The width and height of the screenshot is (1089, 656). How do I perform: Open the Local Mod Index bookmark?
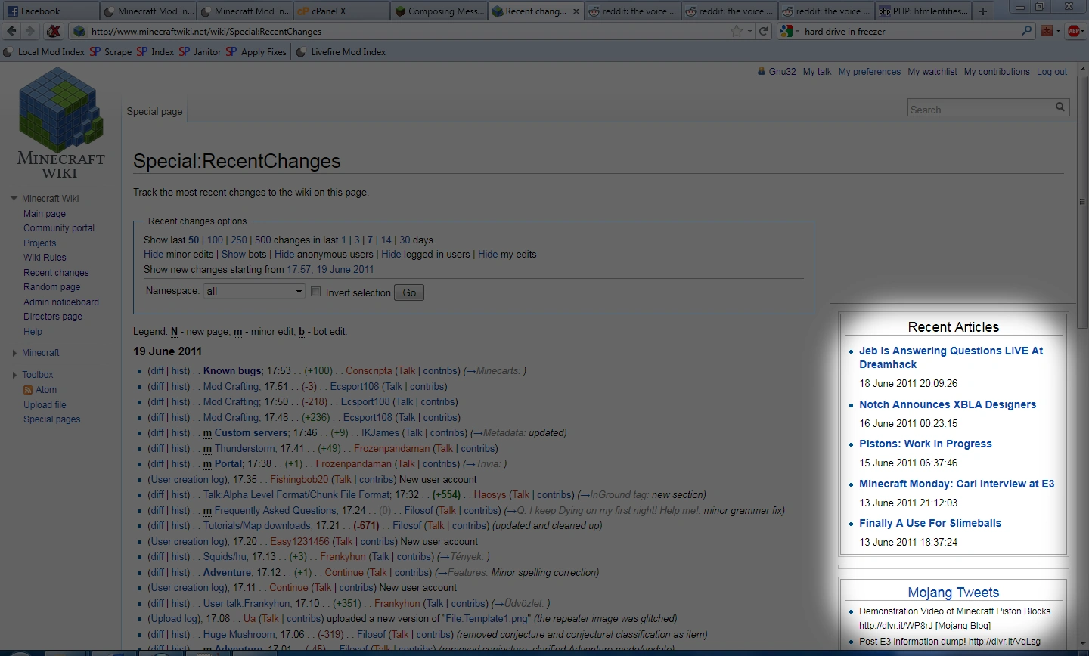(44, 52)
